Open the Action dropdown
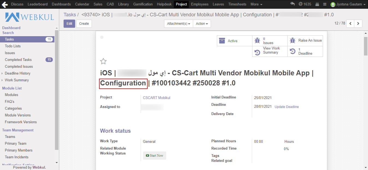This screenshot has height=170, width=368. point(202,24)
